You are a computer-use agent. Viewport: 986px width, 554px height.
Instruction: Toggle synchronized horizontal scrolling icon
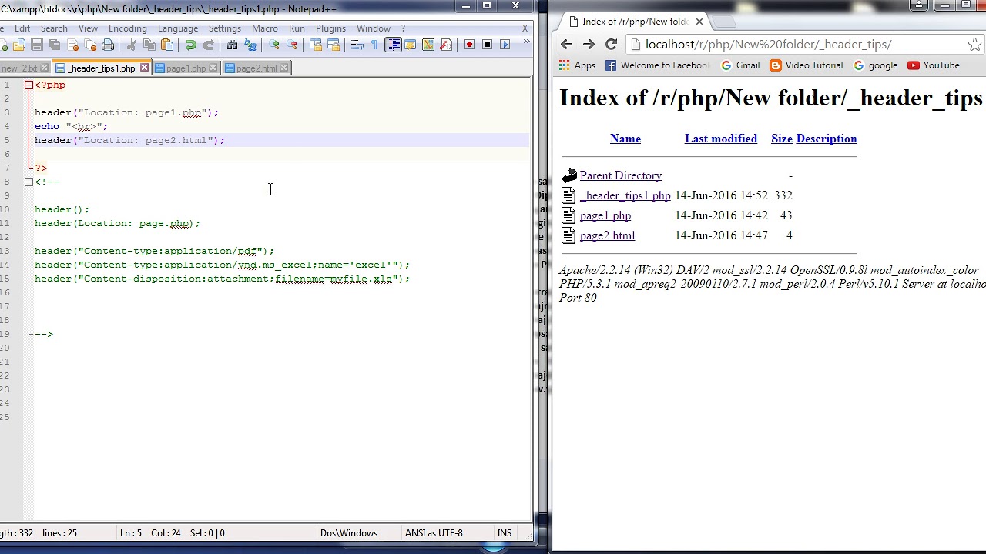click(334, 45)
